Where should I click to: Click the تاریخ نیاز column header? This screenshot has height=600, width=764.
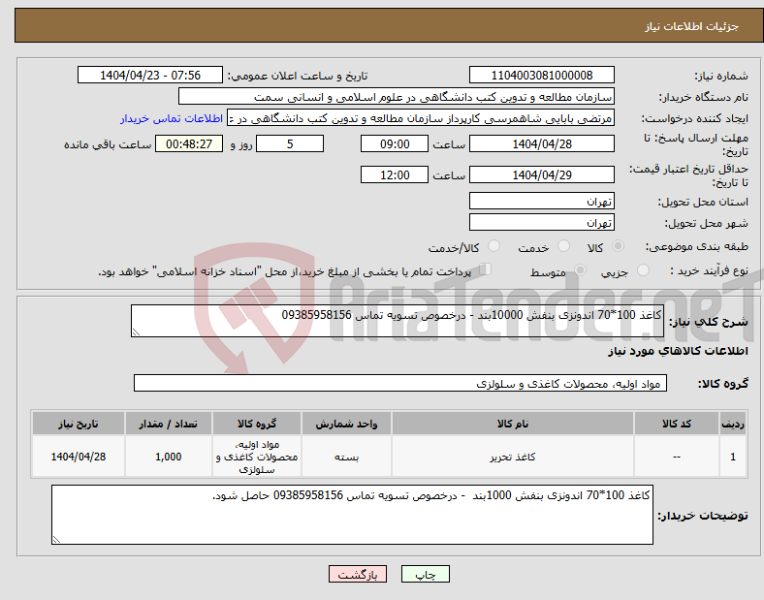78,424
